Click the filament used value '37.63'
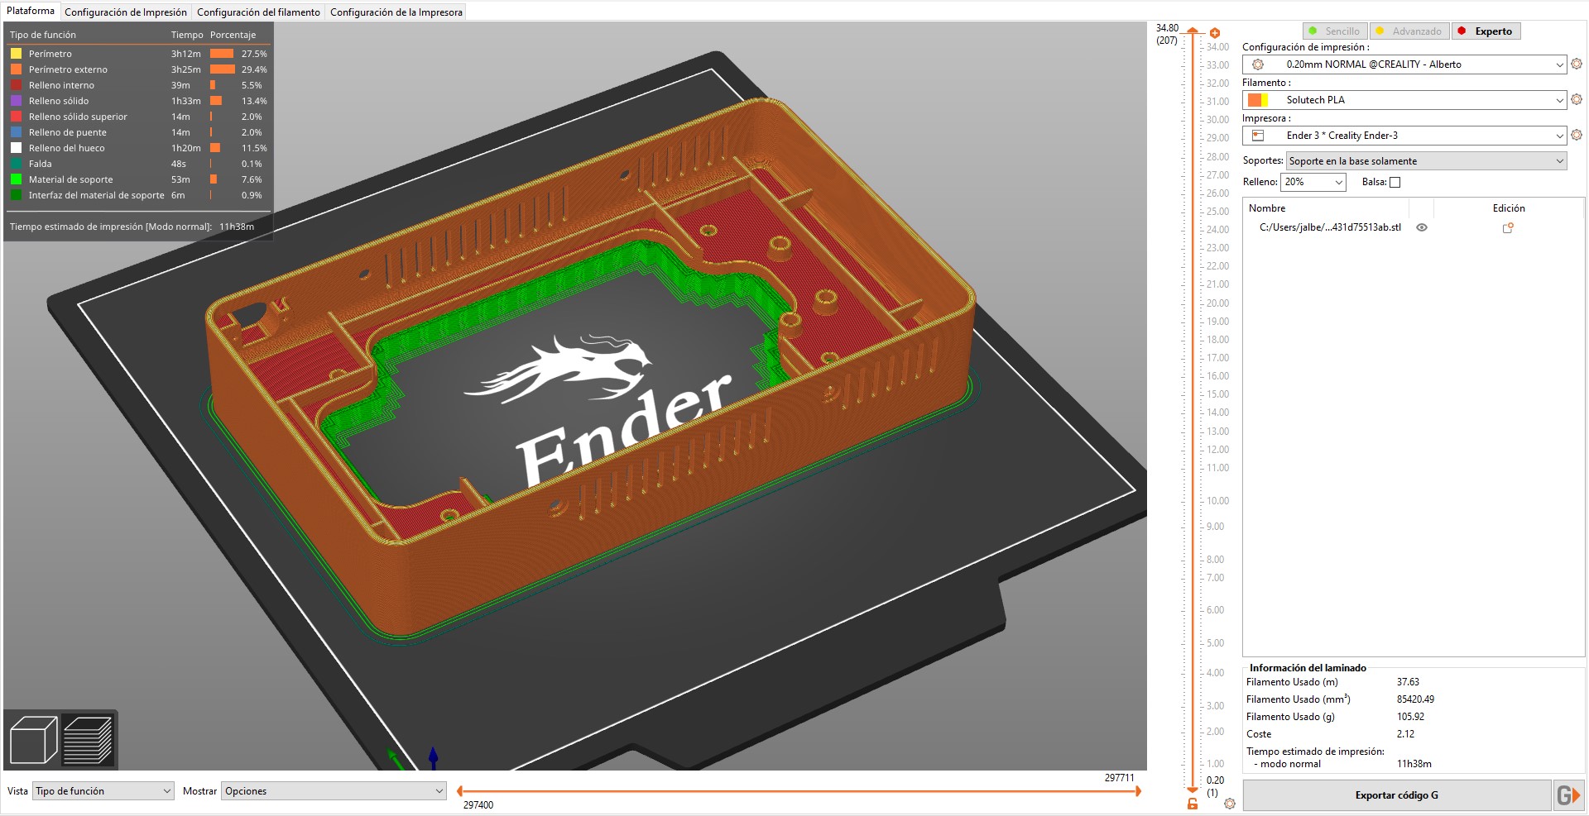 click(1408, 682)
